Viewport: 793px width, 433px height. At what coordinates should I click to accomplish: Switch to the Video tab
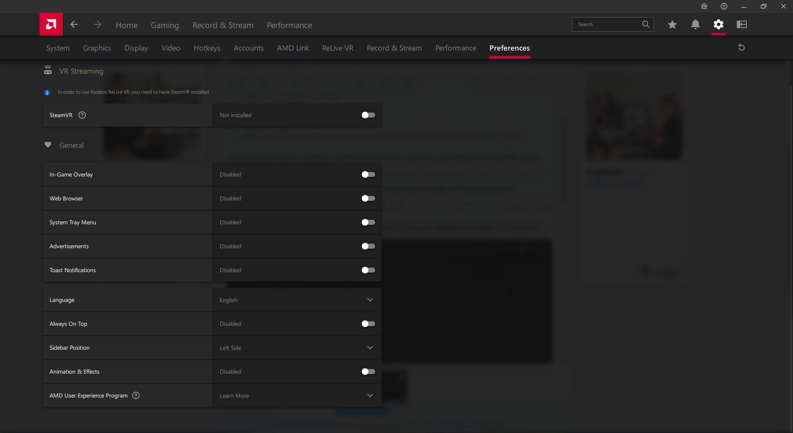[x=171, y=48]
